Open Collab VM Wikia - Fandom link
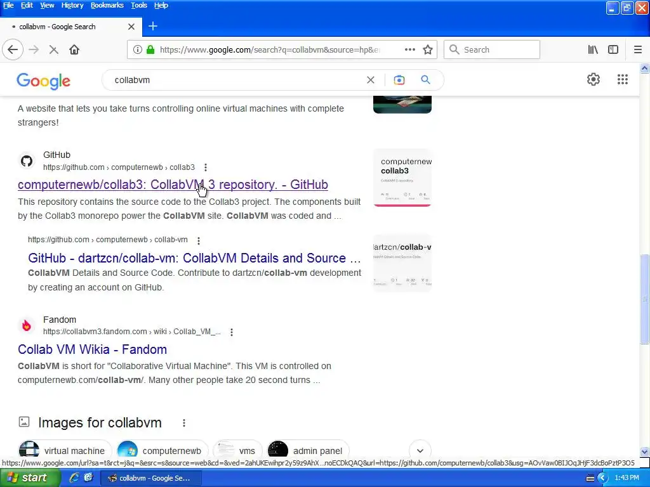650x487 pixels. tap(92, 349)
